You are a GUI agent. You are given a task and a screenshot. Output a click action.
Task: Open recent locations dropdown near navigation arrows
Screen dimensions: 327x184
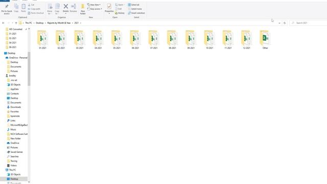pyautogui.click(x=12, y=23)
